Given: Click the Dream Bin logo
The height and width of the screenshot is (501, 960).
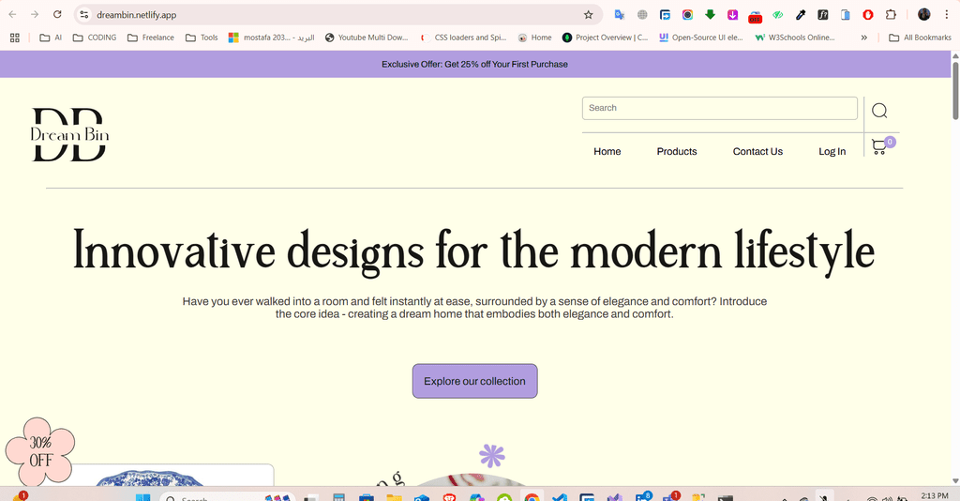Looking at the screenshot, I should coord(70,135).
